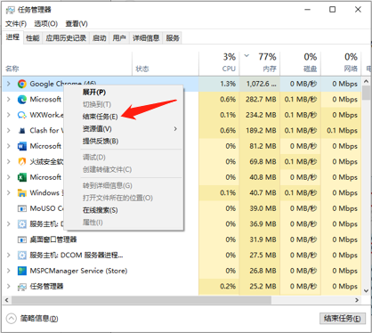
Task: Click the vertical scrollbar down arrow
Action: tap(367, 291)
